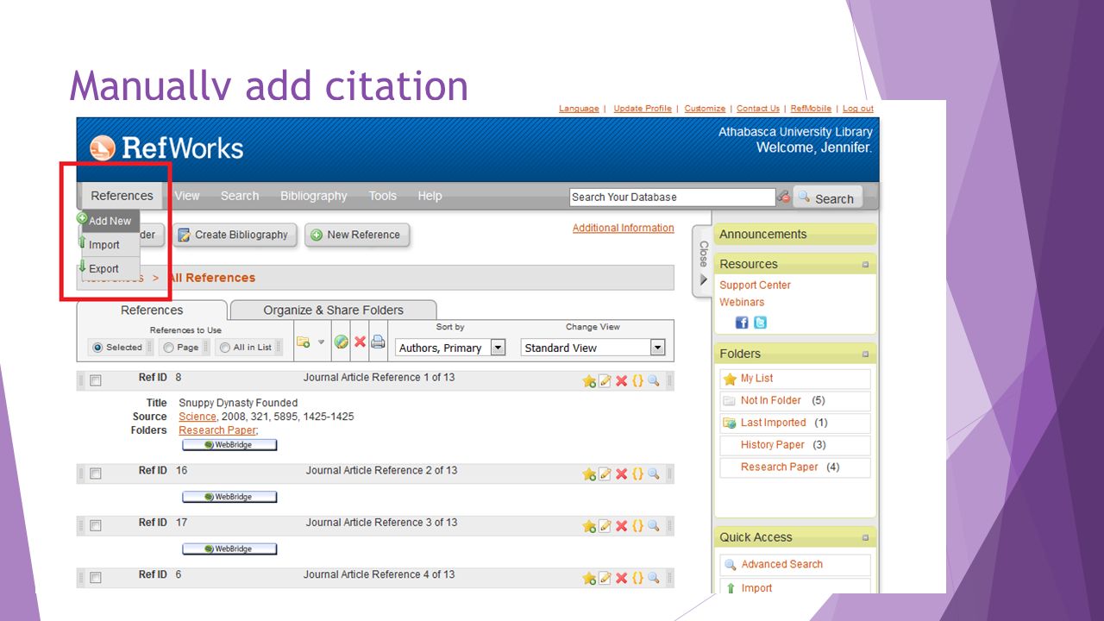Collapse the Folders panel

865,354
